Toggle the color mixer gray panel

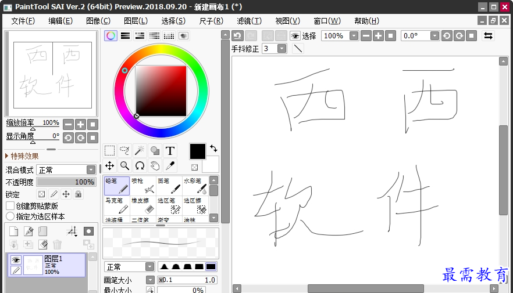tap(154, 35)
